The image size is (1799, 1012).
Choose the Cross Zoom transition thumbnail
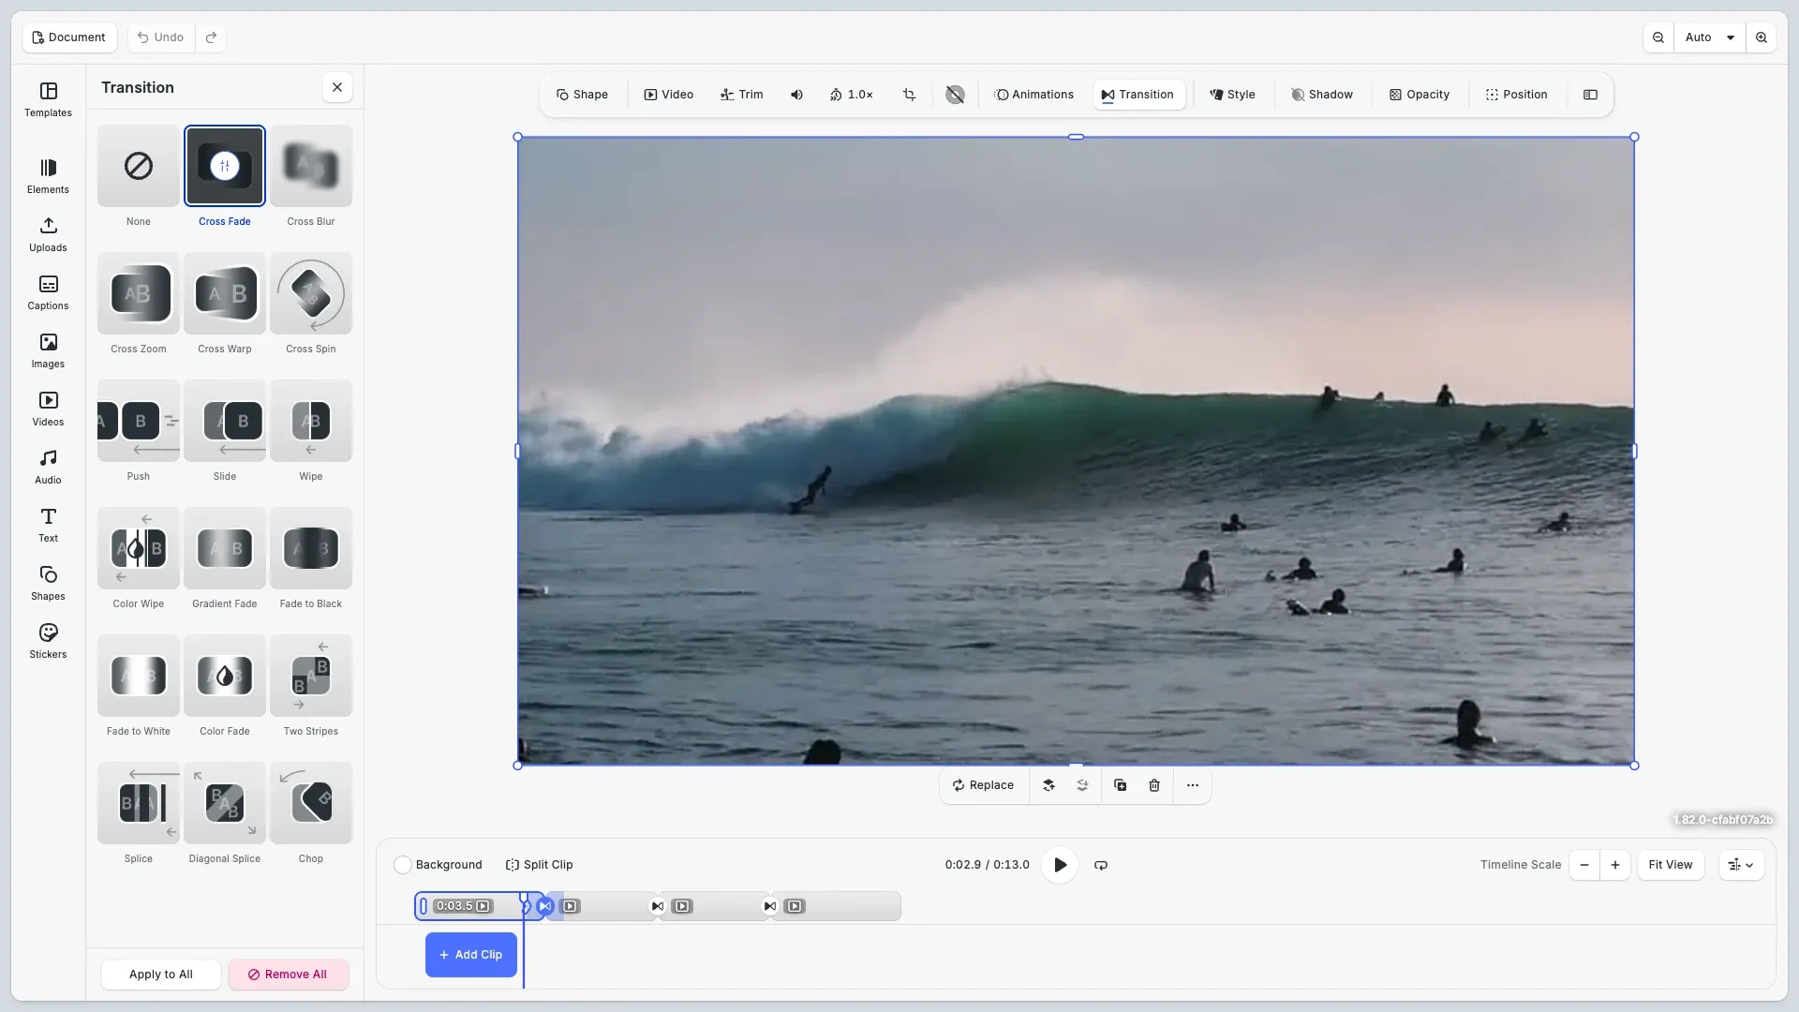coord(139,293)
